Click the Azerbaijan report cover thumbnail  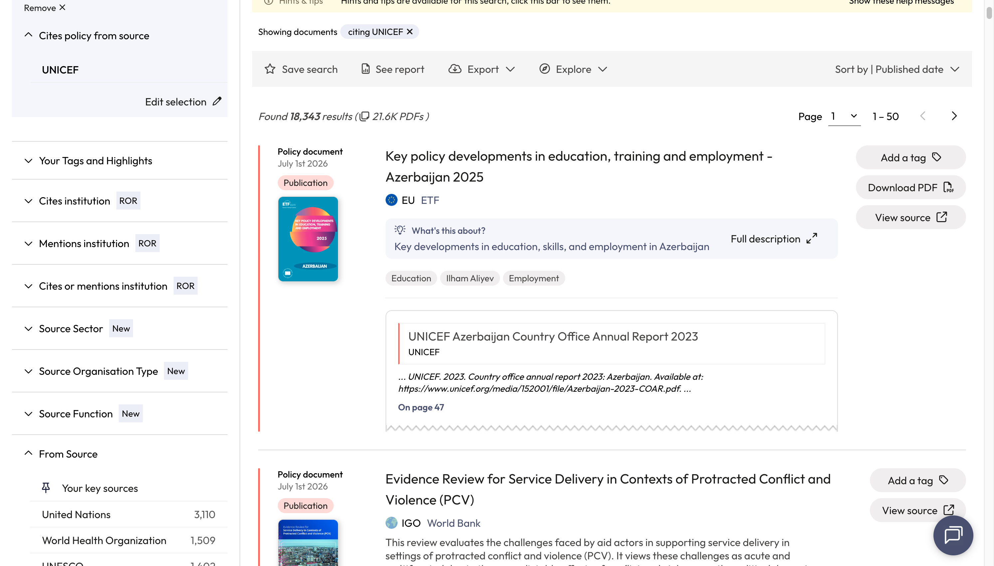click(x=308, y=239)
